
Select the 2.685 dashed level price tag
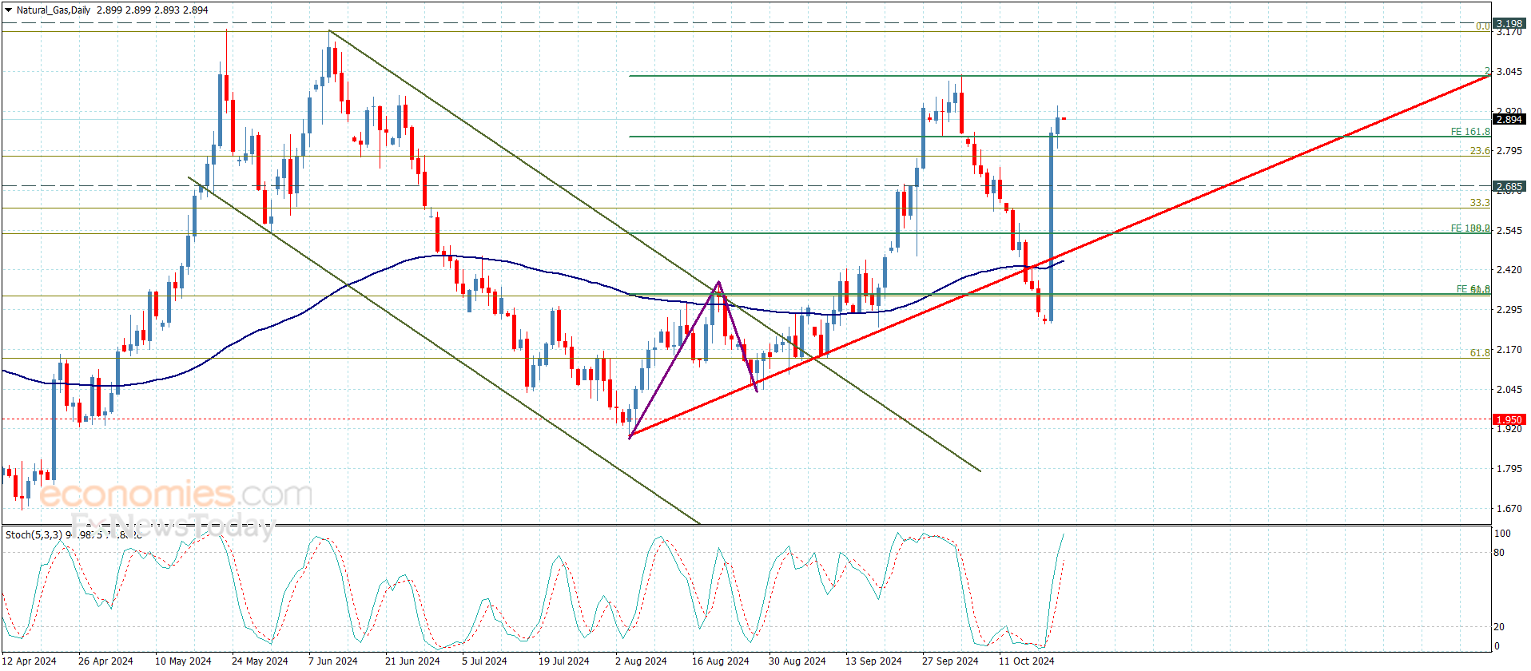(x=1509, y=187)
